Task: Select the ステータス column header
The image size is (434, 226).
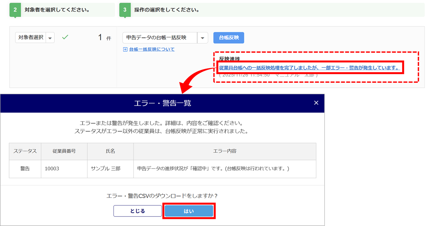Action: pos(25,151)
